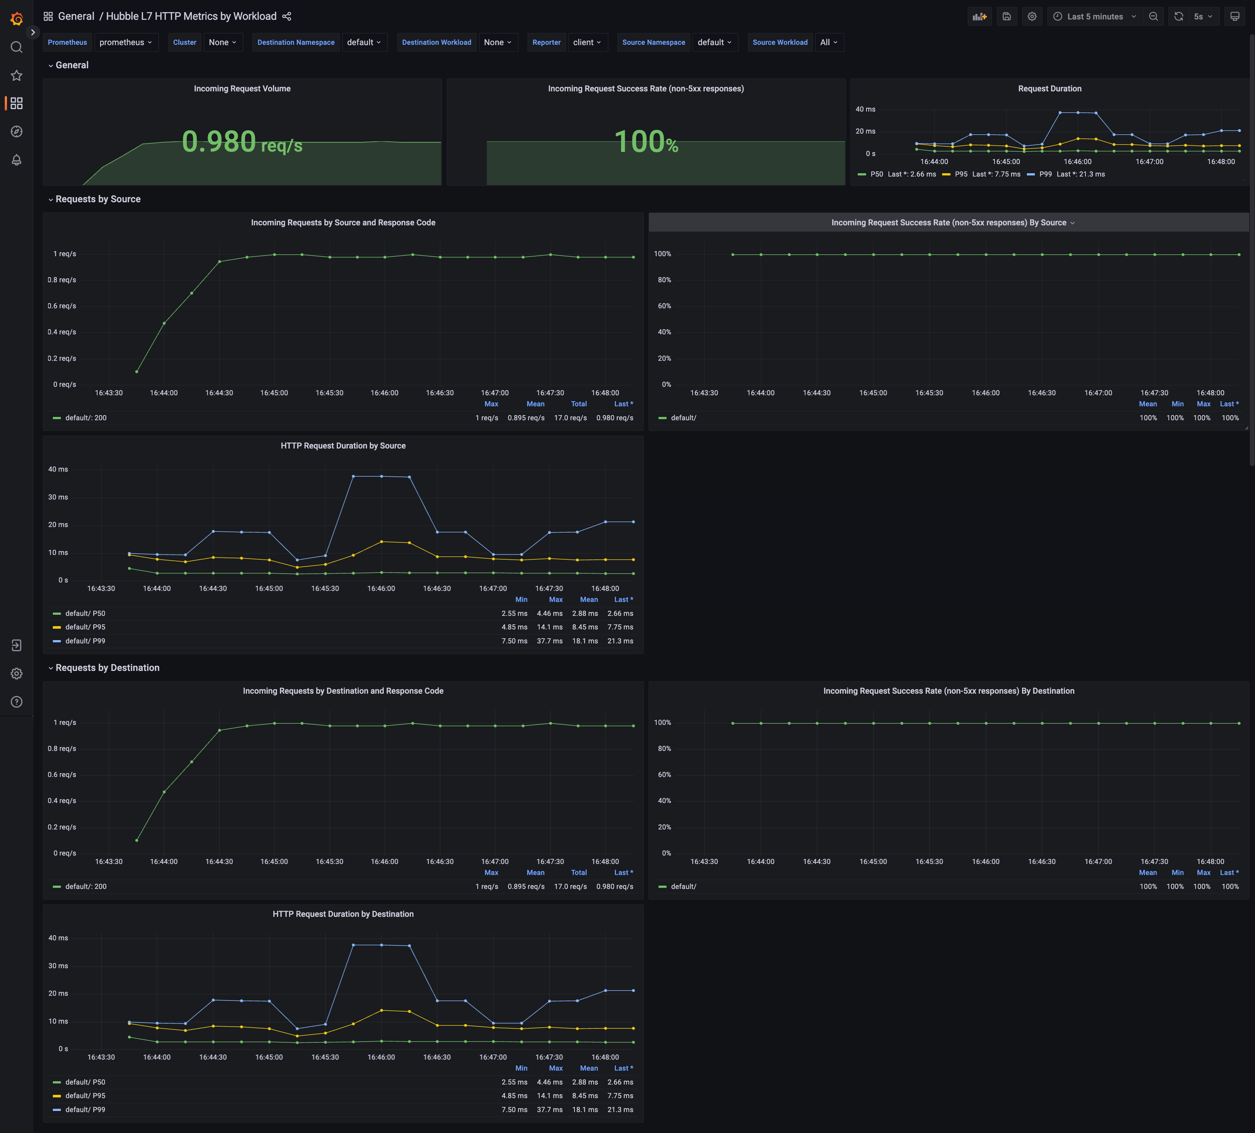Toggle default/: 200 series in Source legend
1255x1133 pixels.
point(86,418)
